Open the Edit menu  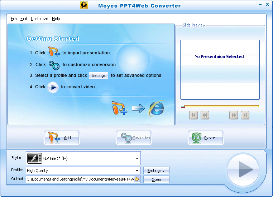(x=24, y=19)
